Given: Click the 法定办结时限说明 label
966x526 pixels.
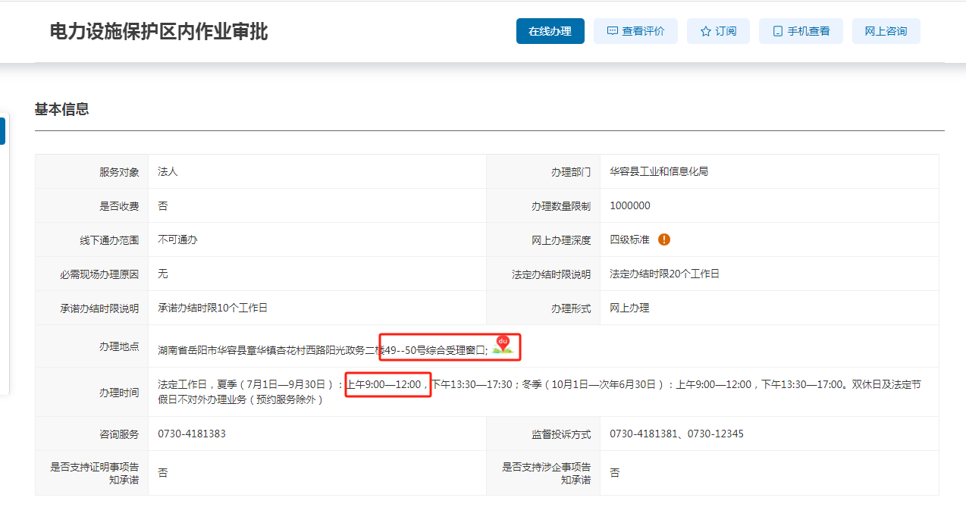Looking at the screenshot, I should tap(550, 274).
